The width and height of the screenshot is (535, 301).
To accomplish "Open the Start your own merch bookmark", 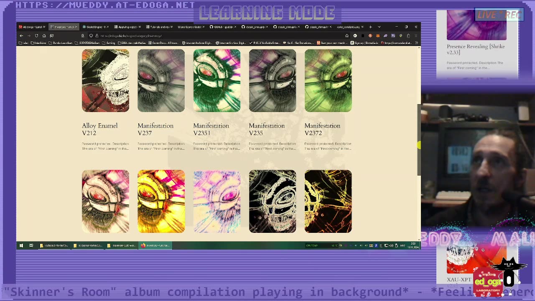I will pos(333,43).
